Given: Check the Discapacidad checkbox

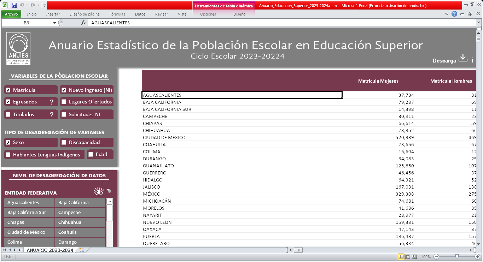Looking at the screenshot, I should [x=64, y=143].
